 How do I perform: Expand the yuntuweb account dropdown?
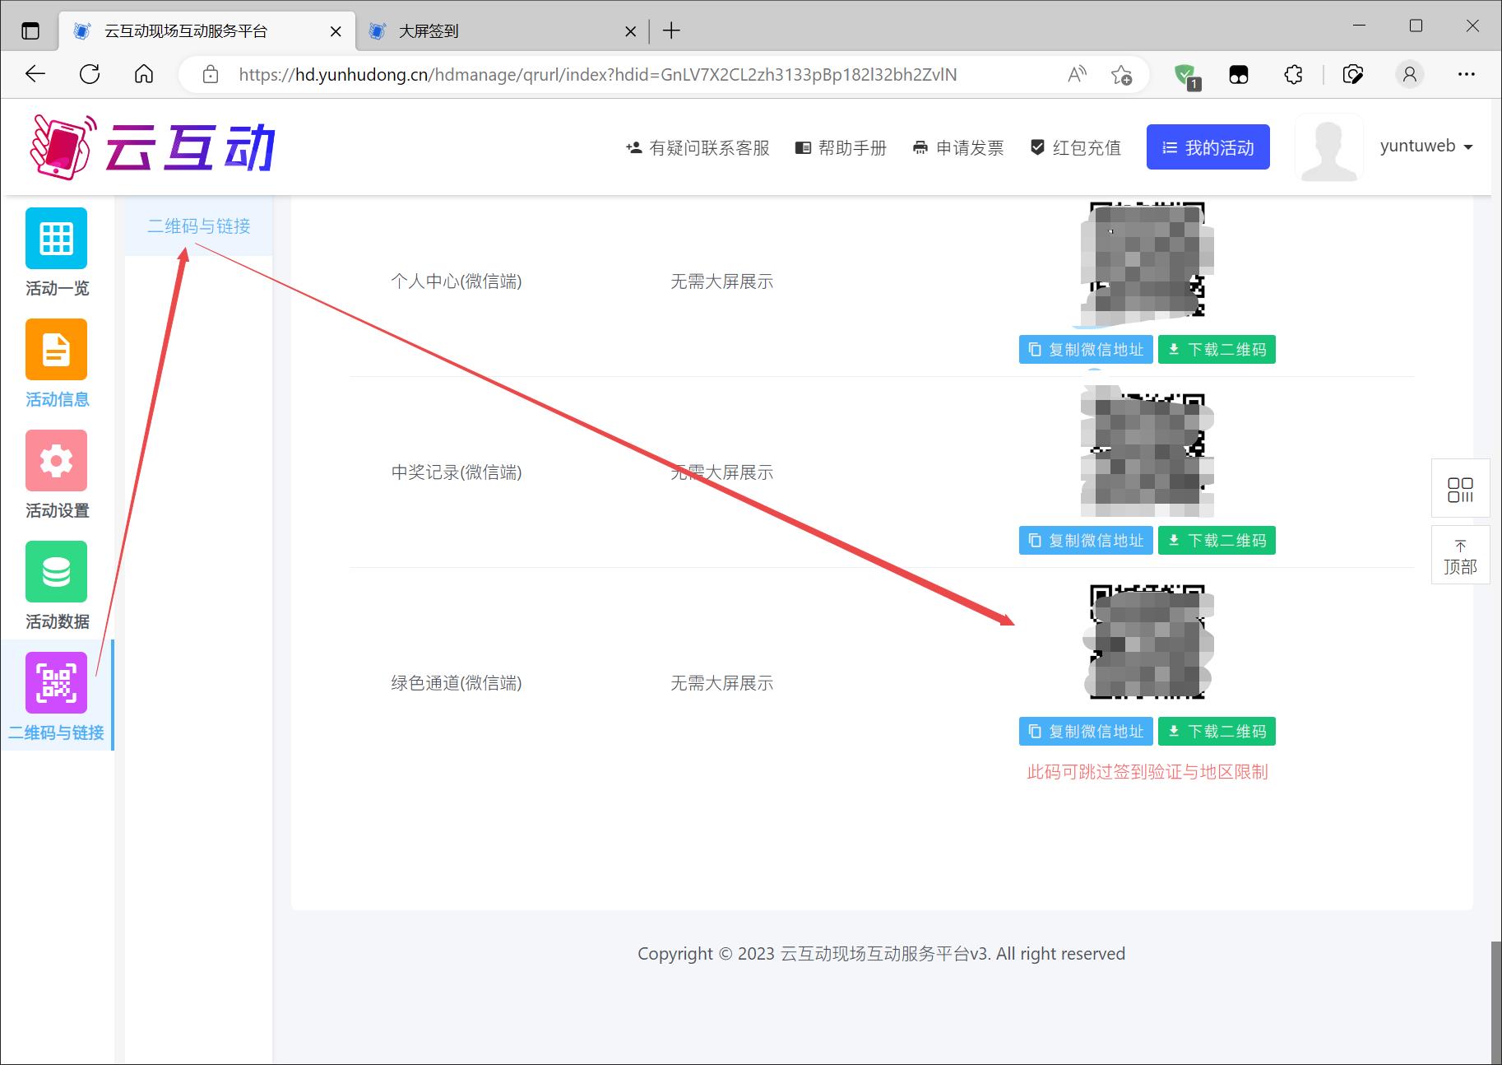1426,146
